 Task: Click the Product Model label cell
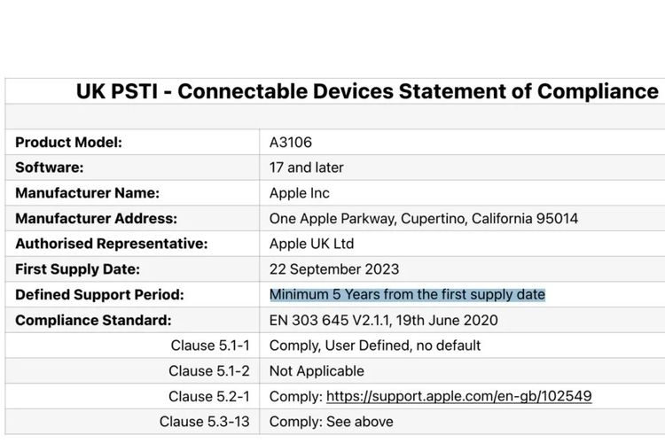[68, 142]
